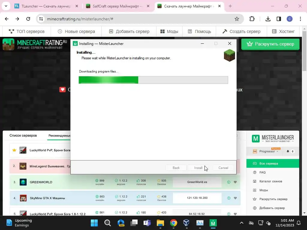Click the info icon on SkyMine row
Image resolution: width=307 pixels, height=230 pixels.
click(x=229, y=198)
